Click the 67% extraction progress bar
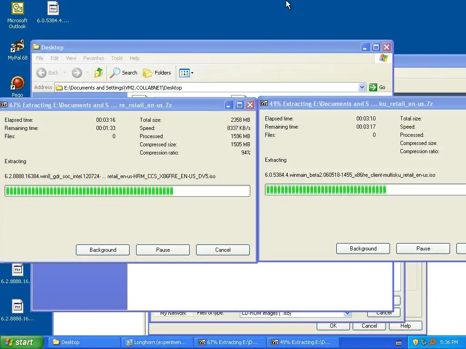The image size is (466, 349). pos(127,191)
